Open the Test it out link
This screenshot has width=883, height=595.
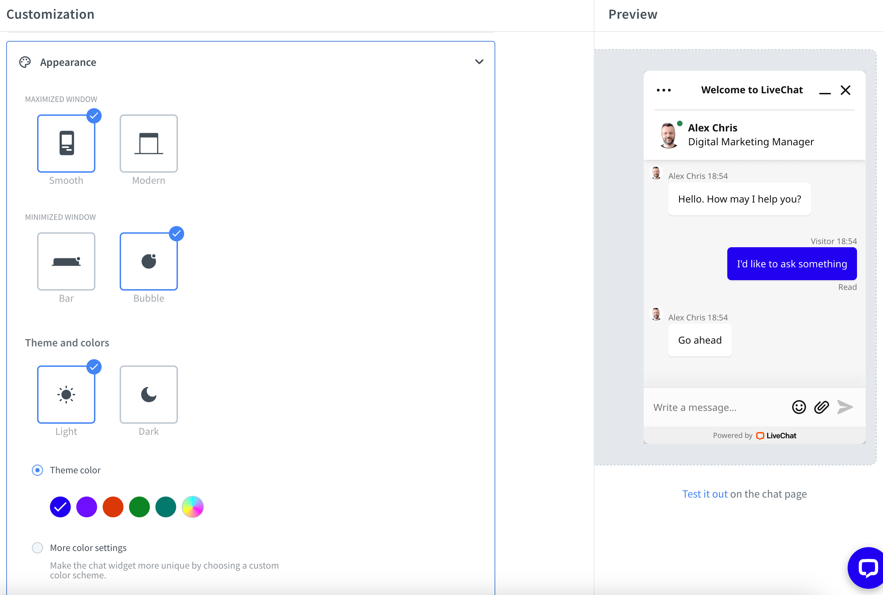pyautogui.click(x=705, y=494)
